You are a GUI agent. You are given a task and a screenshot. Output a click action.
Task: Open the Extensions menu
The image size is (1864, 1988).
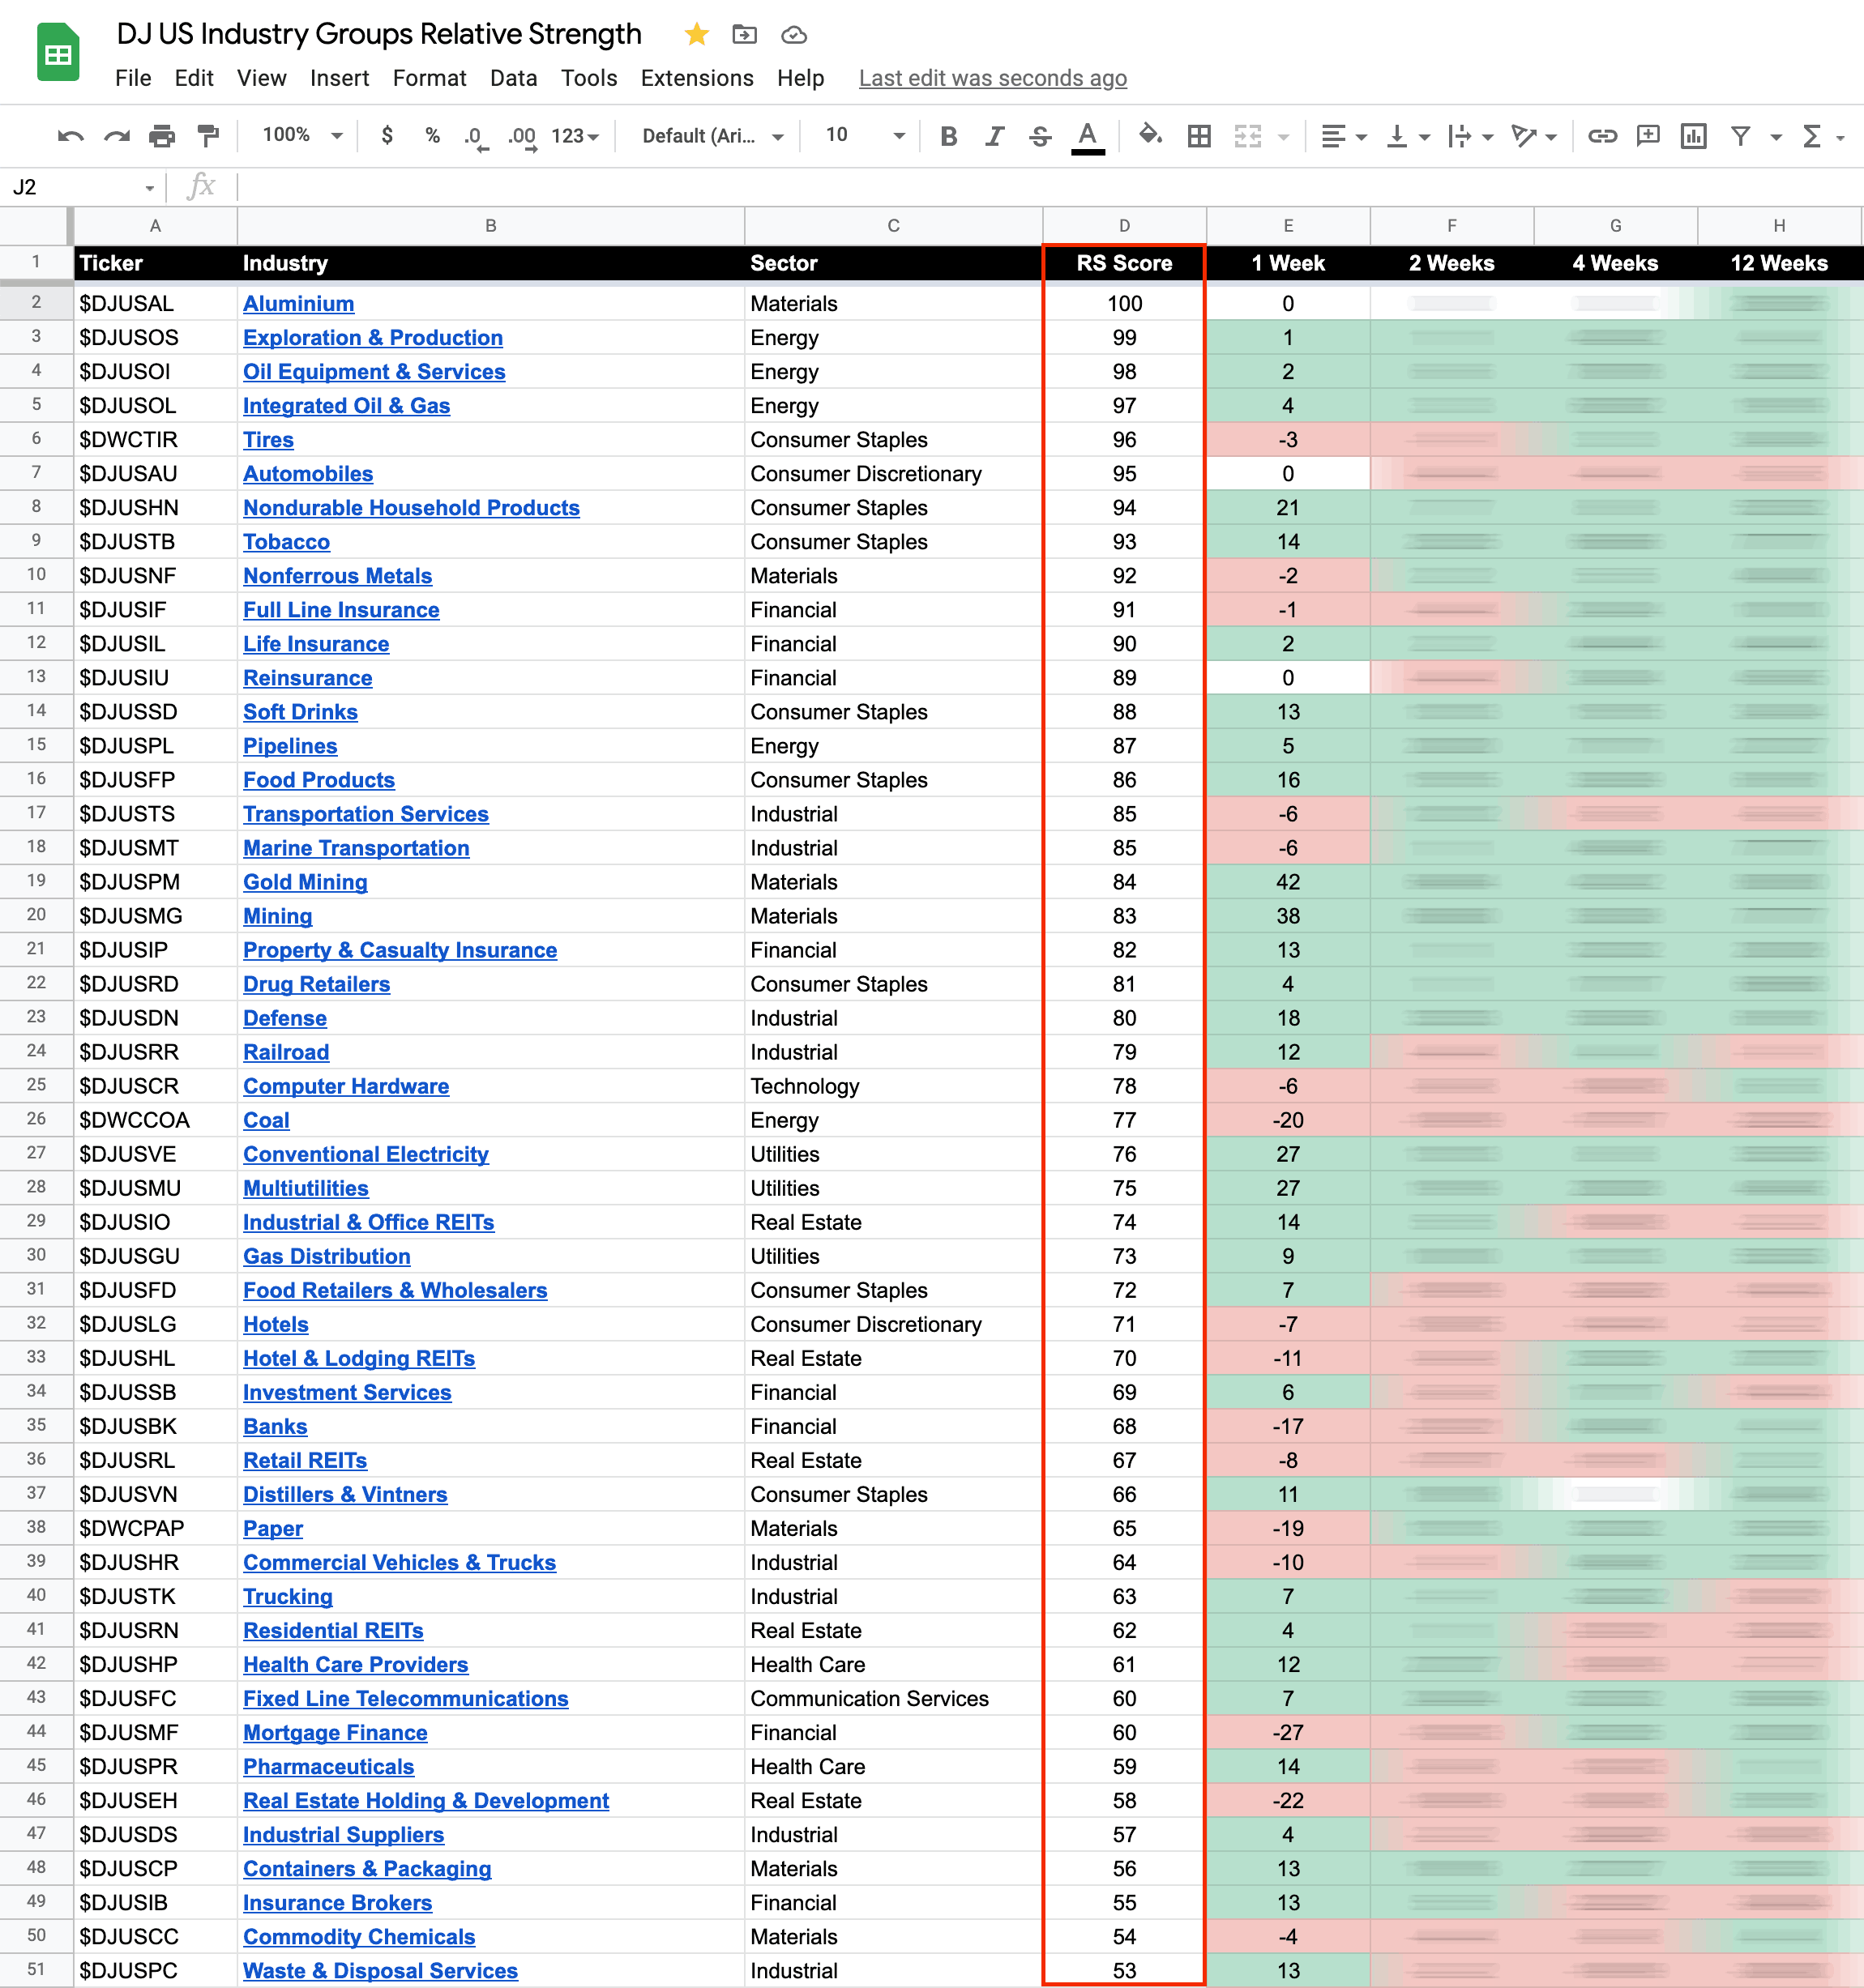click(x=696, y=78)
